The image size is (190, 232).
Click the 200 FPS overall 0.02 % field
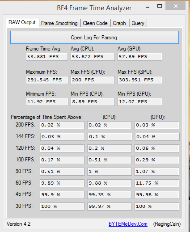tap(62, 125)
